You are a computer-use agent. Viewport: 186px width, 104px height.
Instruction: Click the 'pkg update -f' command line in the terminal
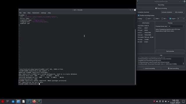pyautogui.click(x=34, y=71)
